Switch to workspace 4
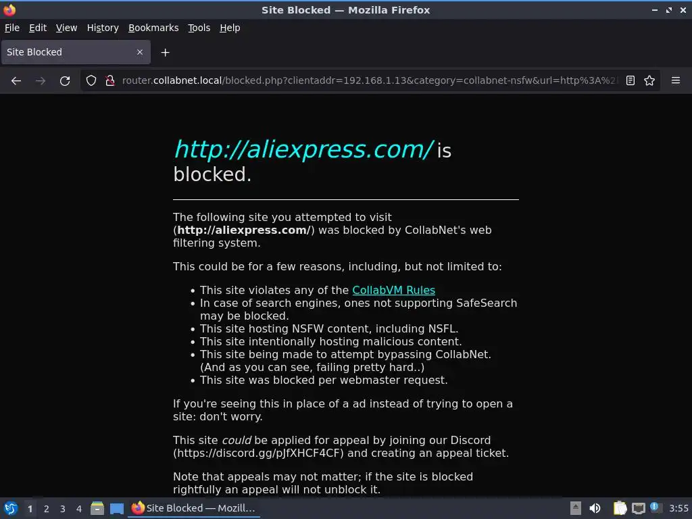 click(79, 509)
